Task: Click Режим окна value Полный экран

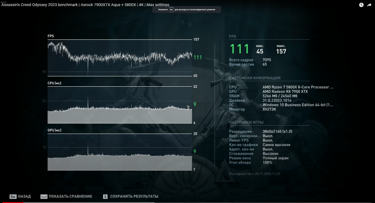Action: [x=276, y=158]
